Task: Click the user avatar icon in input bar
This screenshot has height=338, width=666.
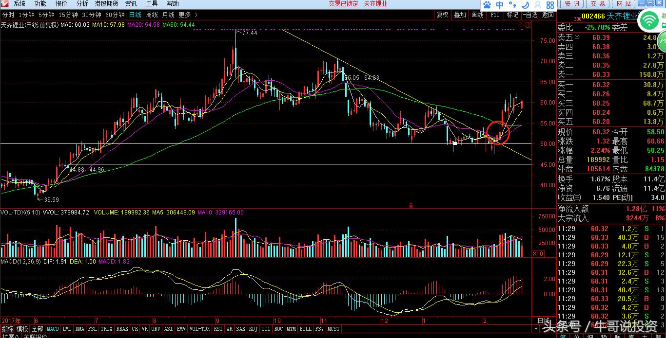Action: (x=538, y=5)
